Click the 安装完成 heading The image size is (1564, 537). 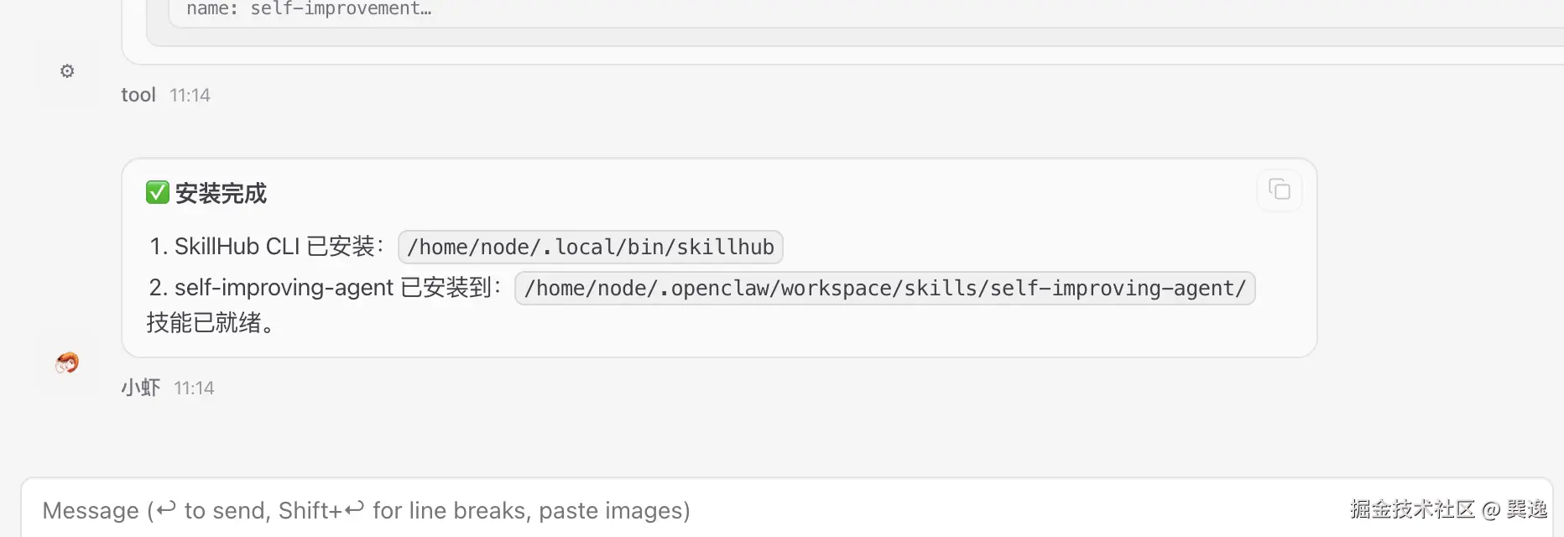[x=221, y=194]
